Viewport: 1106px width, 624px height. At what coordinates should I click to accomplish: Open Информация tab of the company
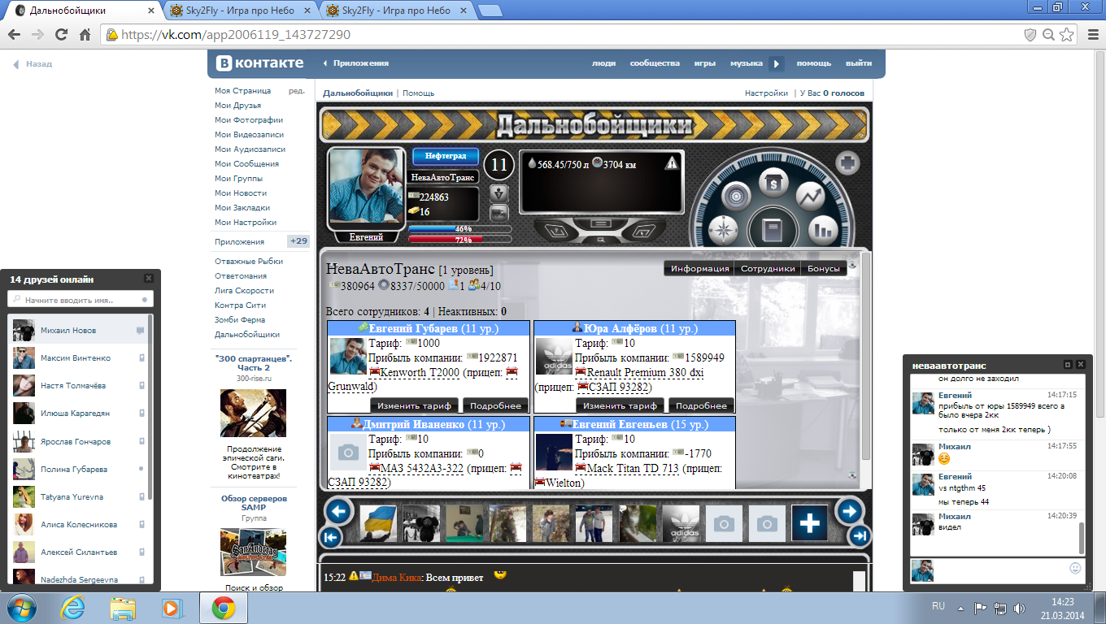point(700,269)
